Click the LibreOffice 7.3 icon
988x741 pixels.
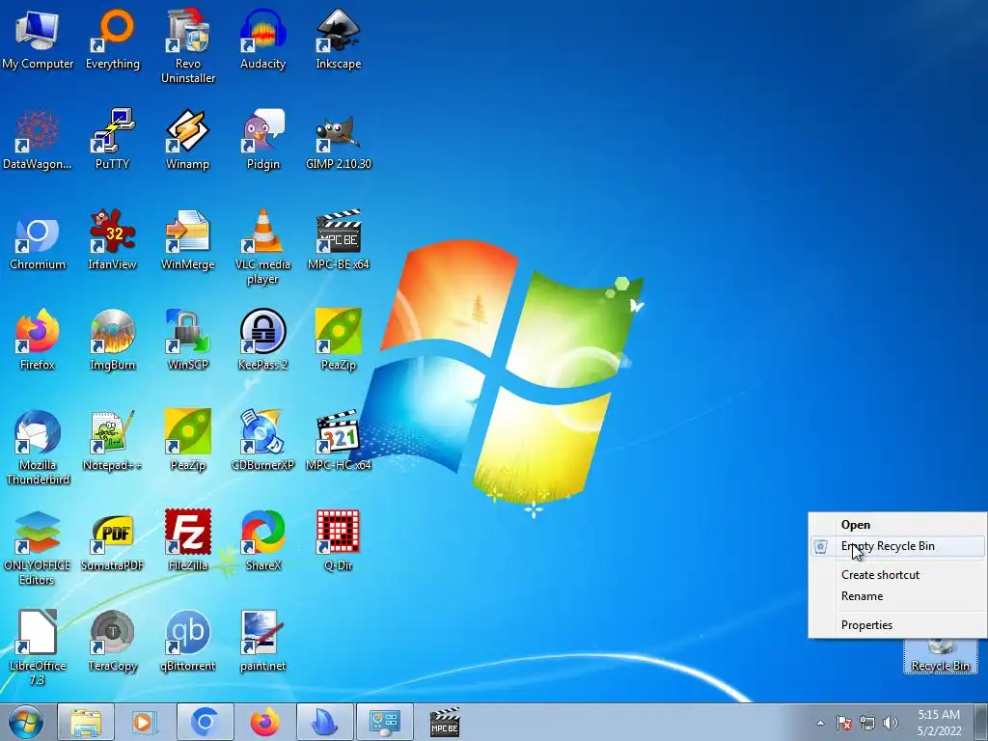coord(38,647)
